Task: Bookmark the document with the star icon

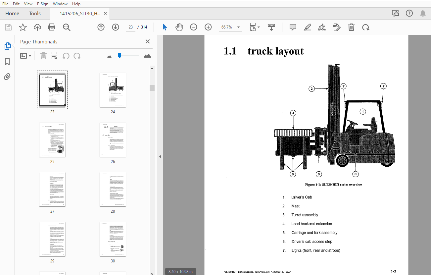Action: 23,27
